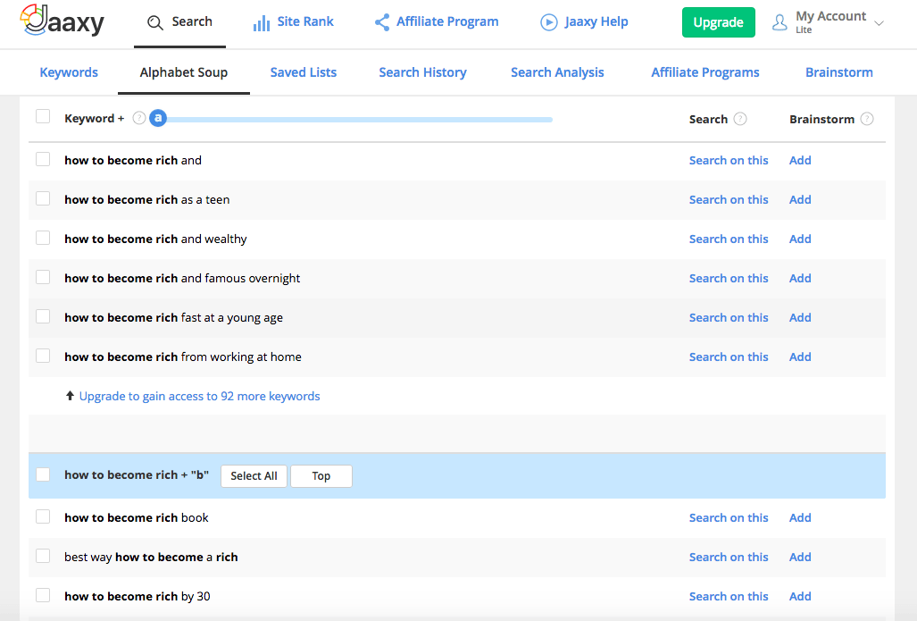The height and width of the screenshot is (621, 917).
Task: Switch to Affiliate Programs tab
Action: pyautogui.click(x=705, y=72)
